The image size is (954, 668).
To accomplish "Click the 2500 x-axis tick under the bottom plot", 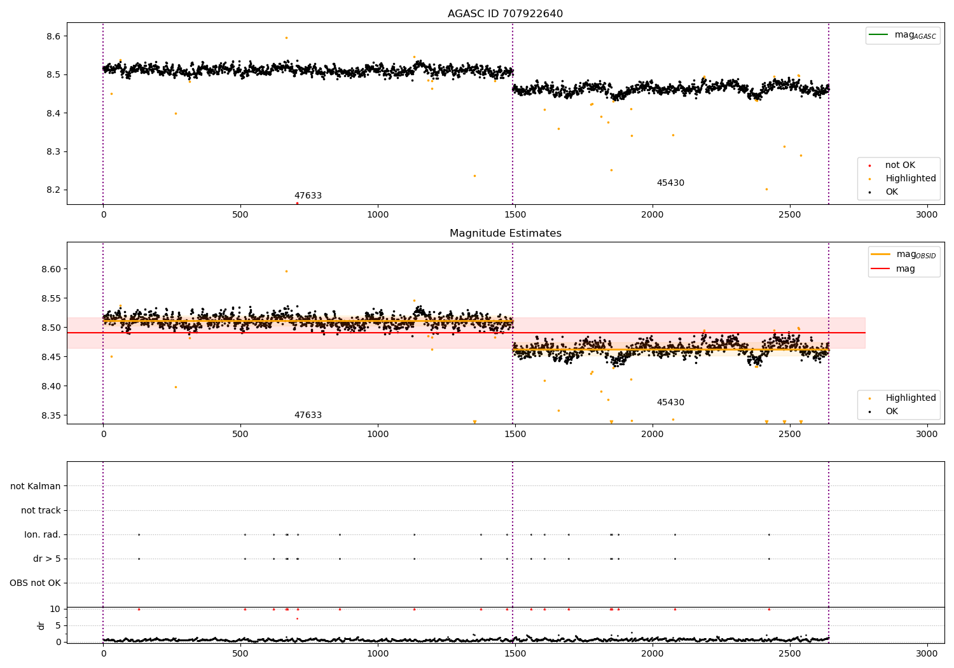I will 789,653.
